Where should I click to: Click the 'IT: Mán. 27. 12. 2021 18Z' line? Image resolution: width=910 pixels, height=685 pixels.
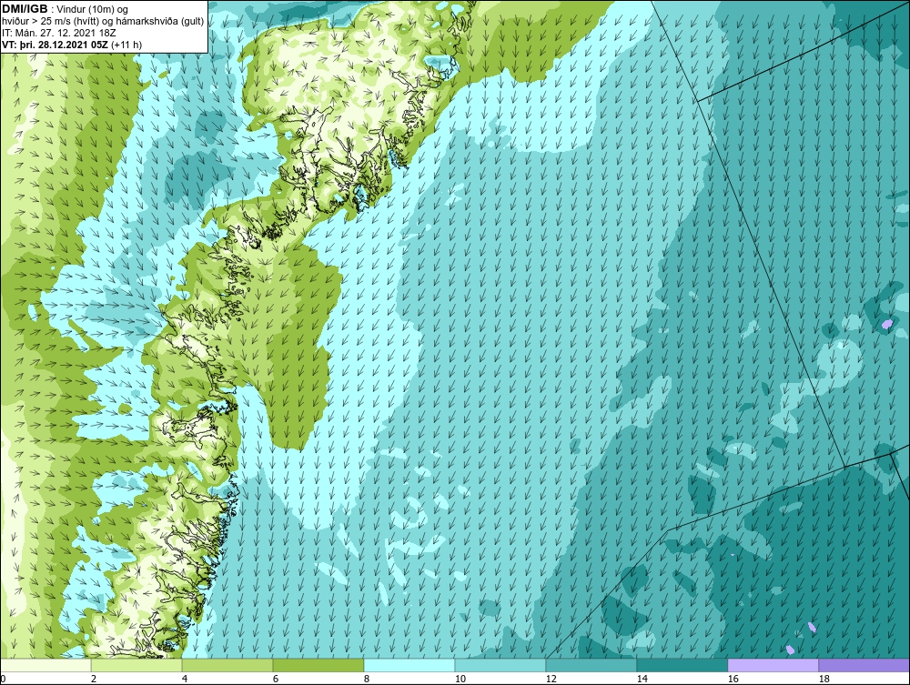click(58, 33)
